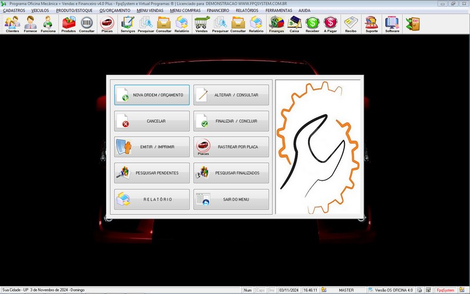Click the network computer icon in status bar
Screen dimensions: 470x294
click(x=428, y=290)
